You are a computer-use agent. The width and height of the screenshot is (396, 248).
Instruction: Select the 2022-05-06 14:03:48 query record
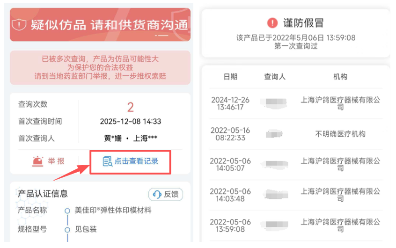[296, 195]
